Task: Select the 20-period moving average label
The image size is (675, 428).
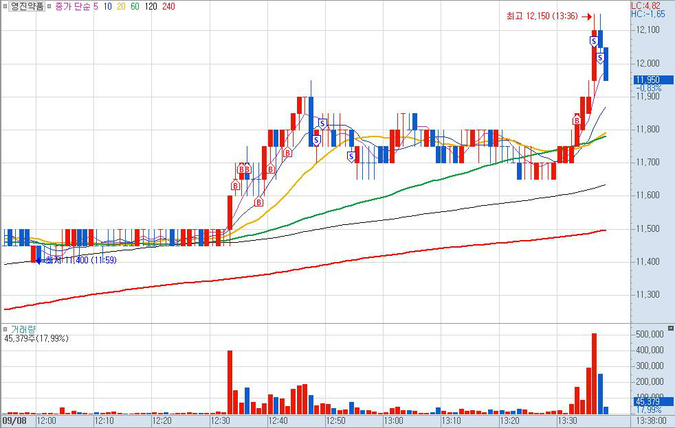Action: [120, 6]
